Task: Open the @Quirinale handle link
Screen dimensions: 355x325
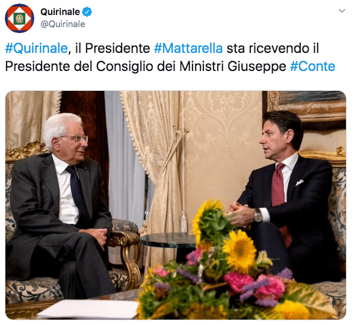Action: pos(63,24)
